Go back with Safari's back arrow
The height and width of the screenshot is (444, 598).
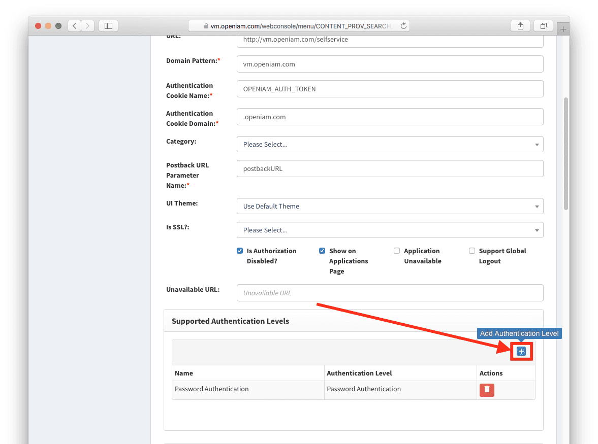pyautogui.click(x=75, y=26)
